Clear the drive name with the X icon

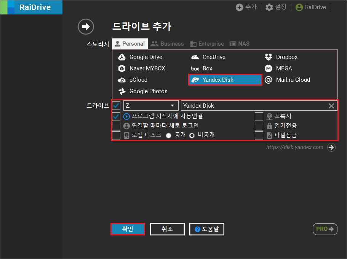click(x=331, y=106)
